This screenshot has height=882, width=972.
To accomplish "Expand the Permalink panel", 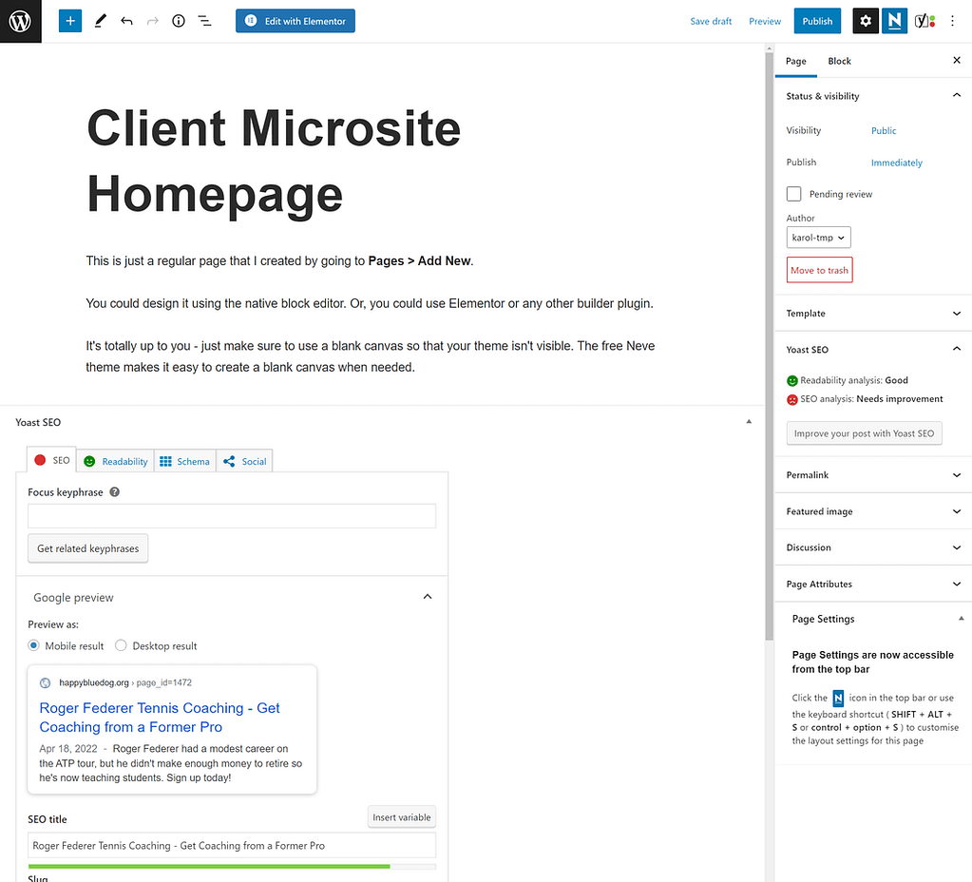I will tap(871, 474).
